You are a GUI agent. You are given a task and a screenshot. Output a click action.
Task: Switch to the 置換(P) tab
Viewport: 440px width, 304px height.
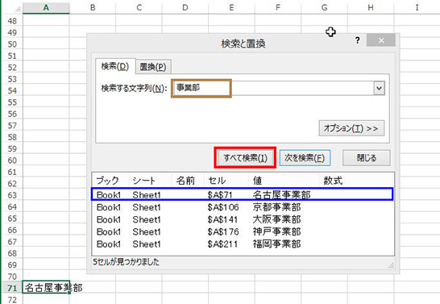coord(153,67)
